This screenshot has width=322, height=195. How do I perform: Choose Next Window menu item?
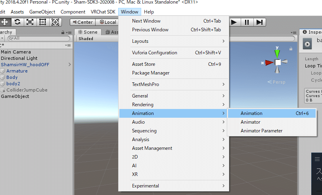174,21
